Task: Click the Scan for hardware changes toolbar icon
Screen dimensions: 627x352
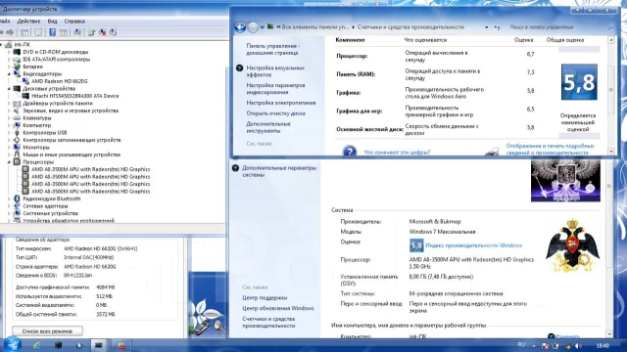Action: pos(77,32)
